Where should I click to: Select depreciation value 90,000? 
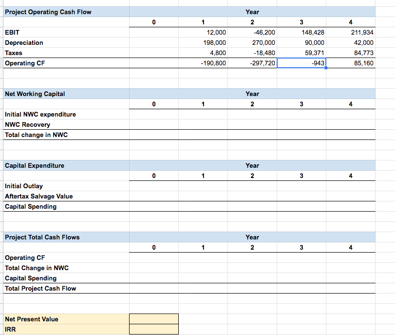[314, 42]
